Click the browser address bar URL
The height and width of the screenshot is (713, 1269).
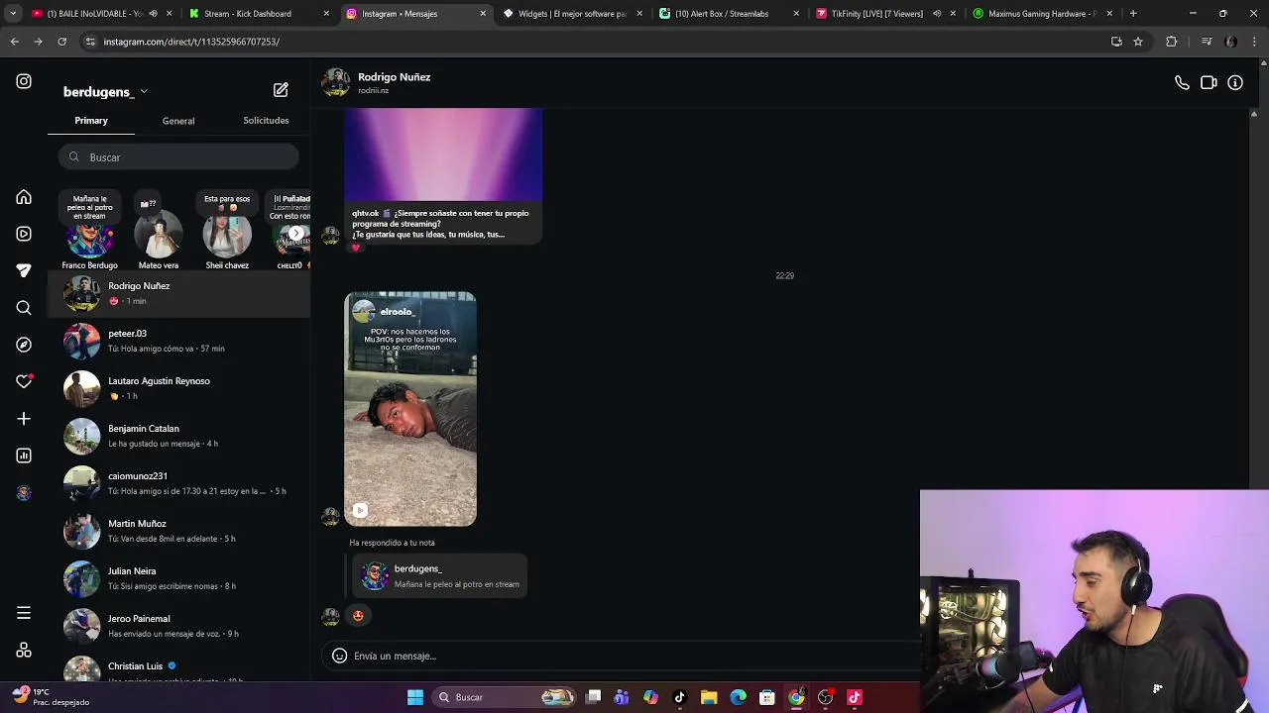(191, 42)
